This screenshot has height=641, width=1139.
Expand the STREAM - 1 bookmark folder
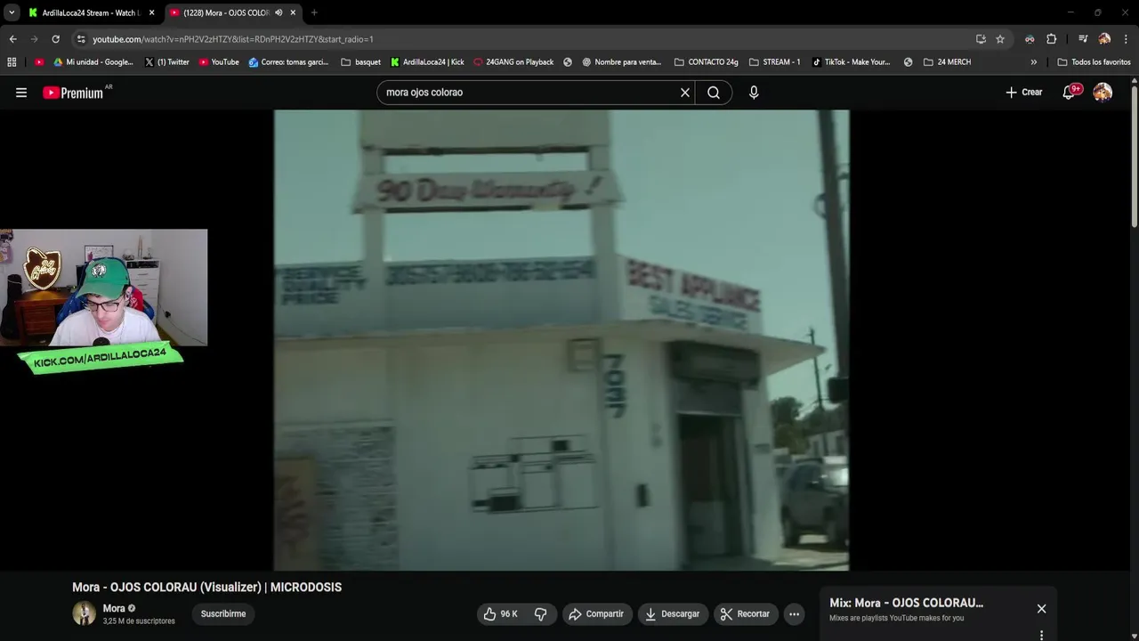click(775, 62)
